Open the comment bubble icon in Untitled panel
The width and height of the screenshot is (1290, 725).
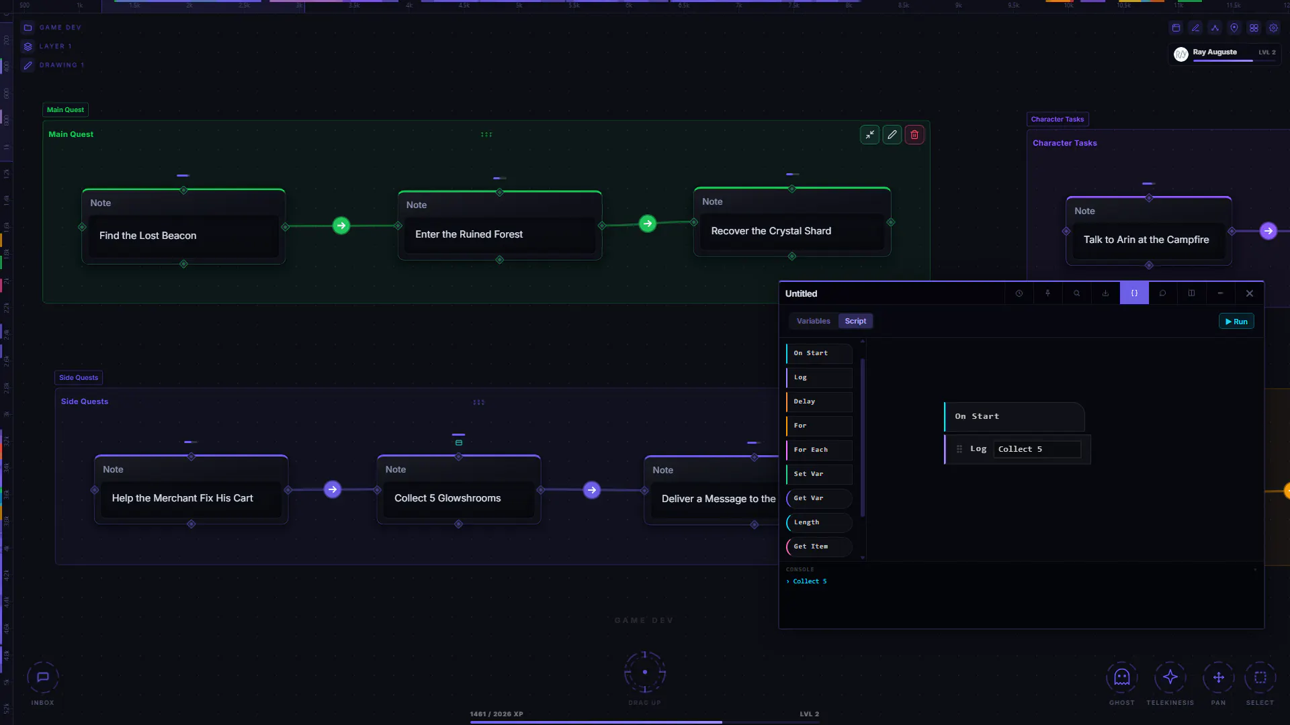(x=1163, y=293)
